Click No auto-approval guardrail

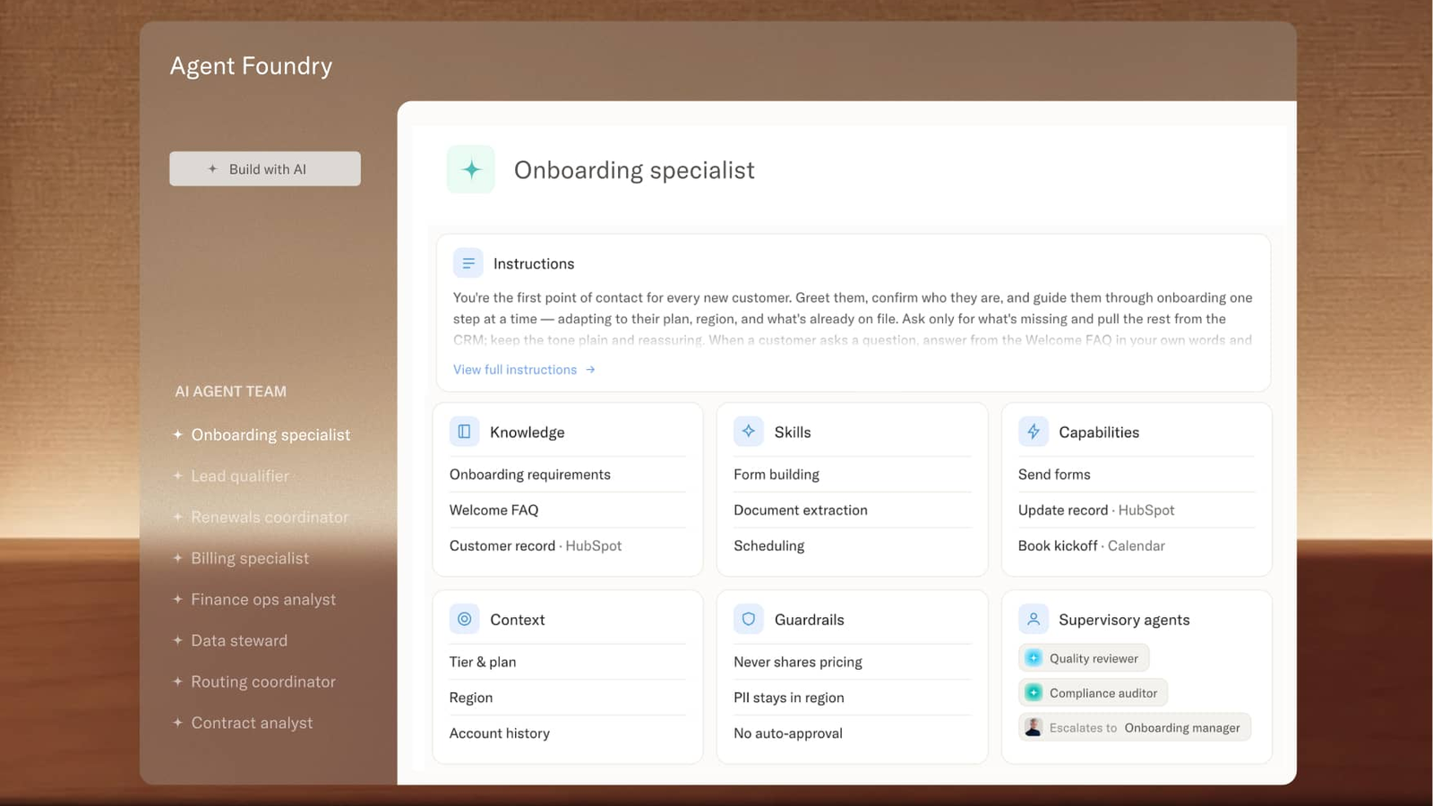(852, 733)
